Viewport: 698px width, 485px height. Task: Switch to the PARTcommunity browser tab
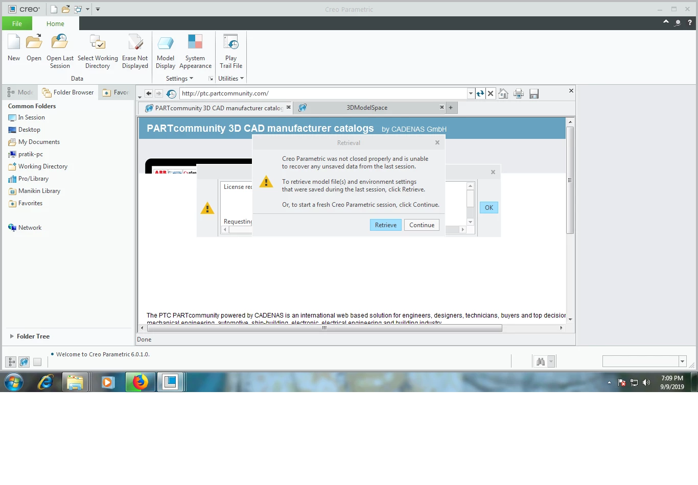click(x=215, y=108)
